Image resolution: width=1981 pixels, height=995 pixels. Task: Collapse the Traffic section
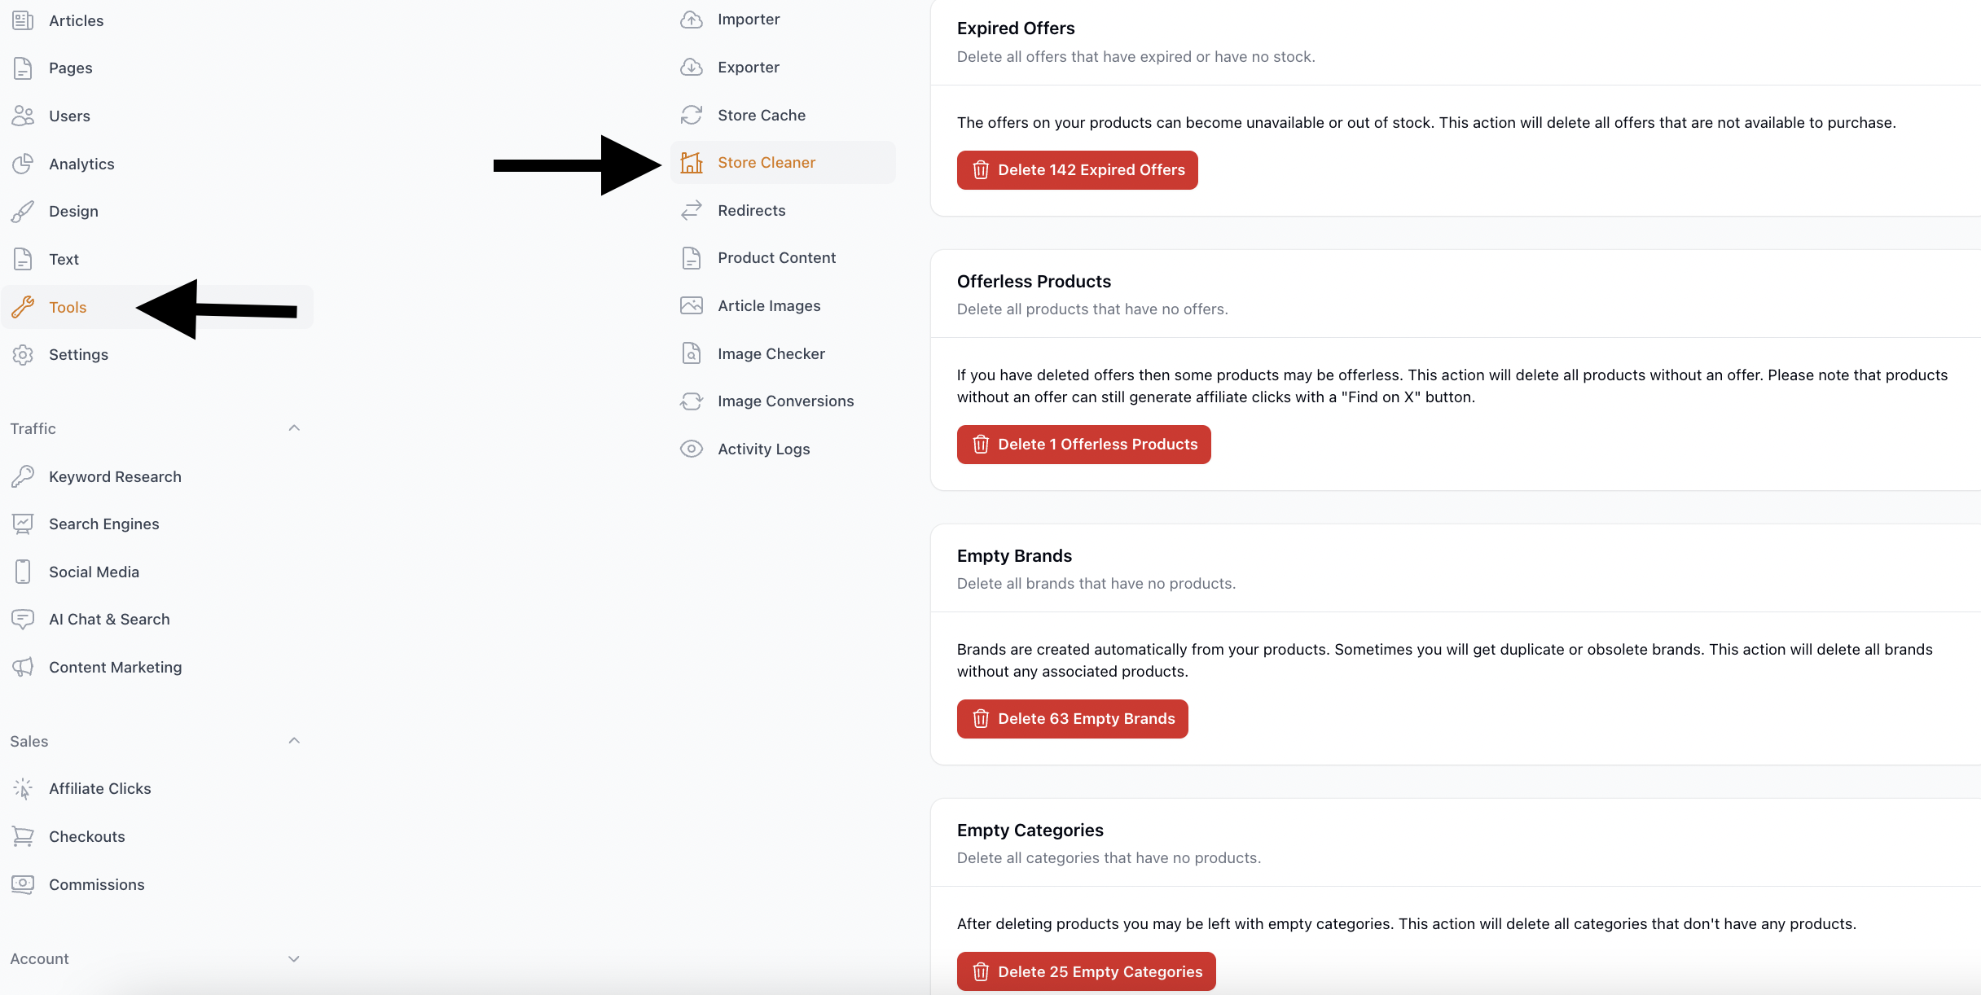[x=294, y=428]
